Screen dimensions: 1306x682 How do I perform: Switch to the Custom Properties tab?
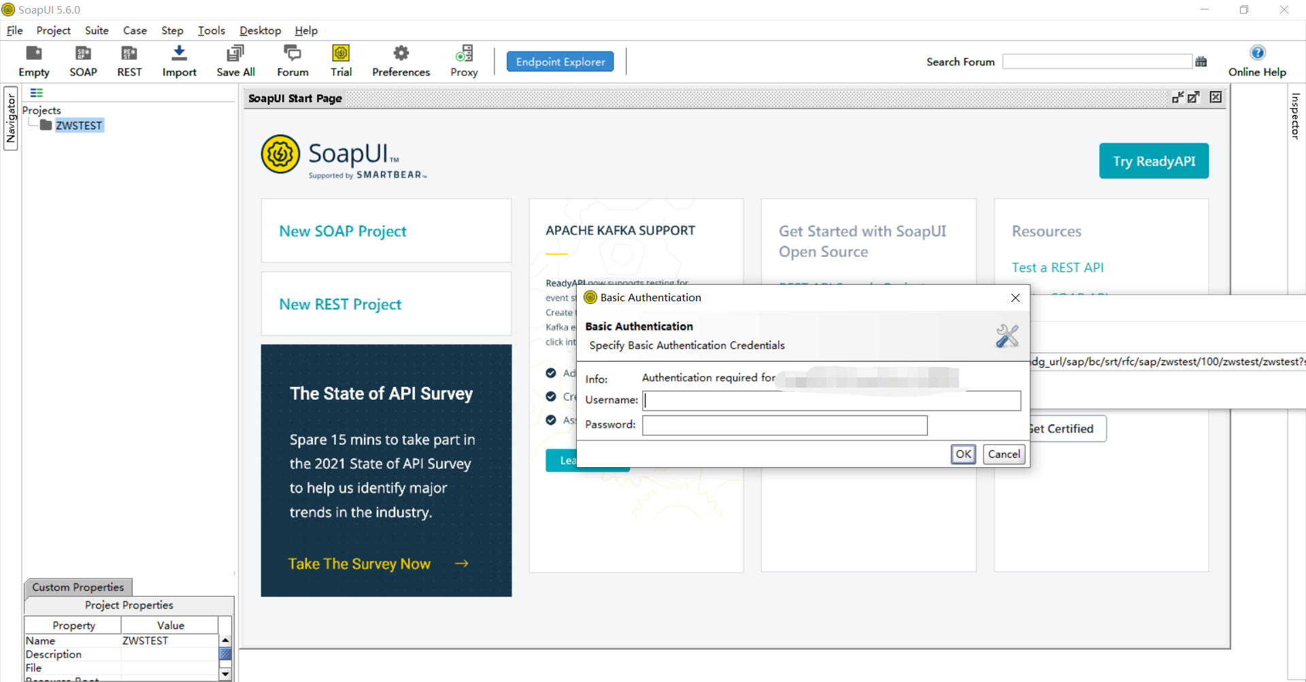[78, 587]
